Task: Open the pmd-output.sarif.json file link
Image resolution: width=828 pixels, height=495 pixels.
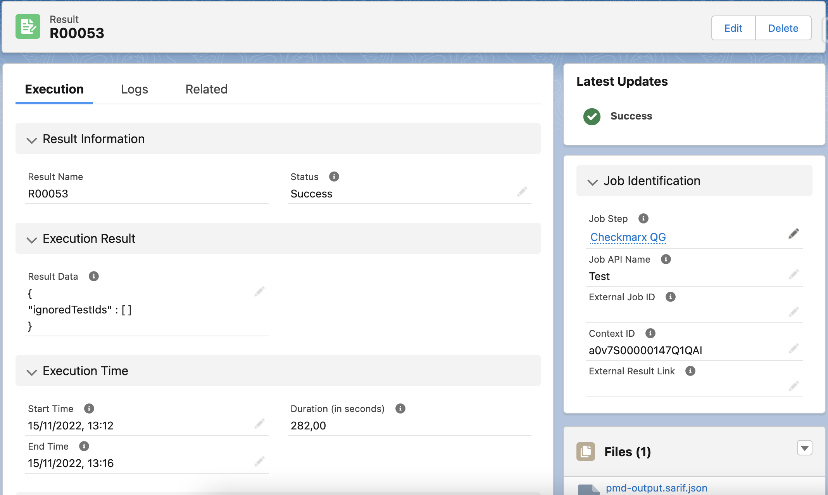Action: coord(657,488)
